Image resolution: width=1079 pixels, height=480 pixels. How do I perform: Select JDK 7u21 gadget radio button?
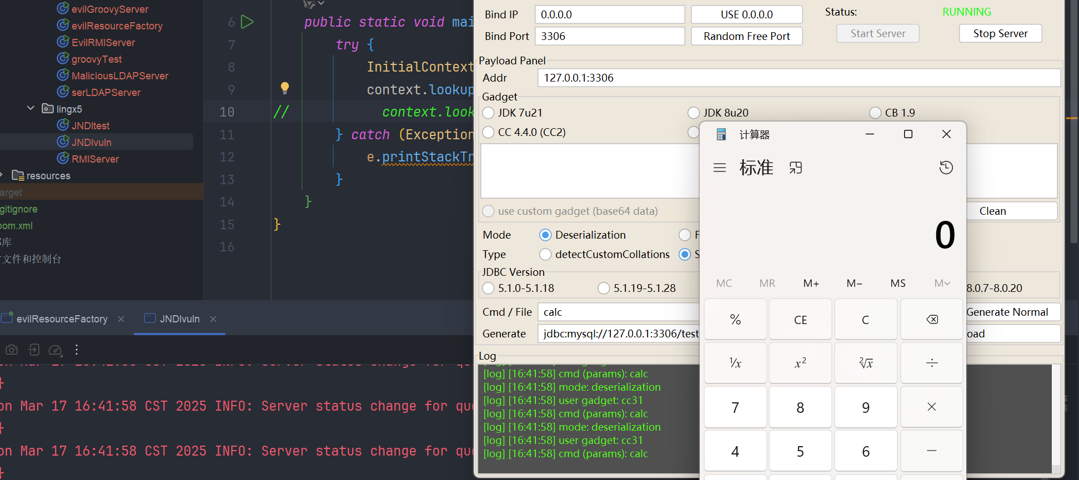489,113
